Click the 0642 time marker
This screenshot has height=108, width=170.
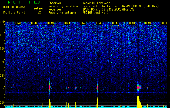click(34, 23)
